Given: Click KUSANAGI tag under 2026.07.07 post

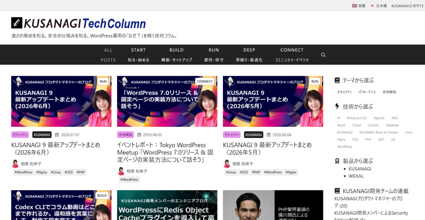Looking at the screenshot, I should click(x=42, y=135).
